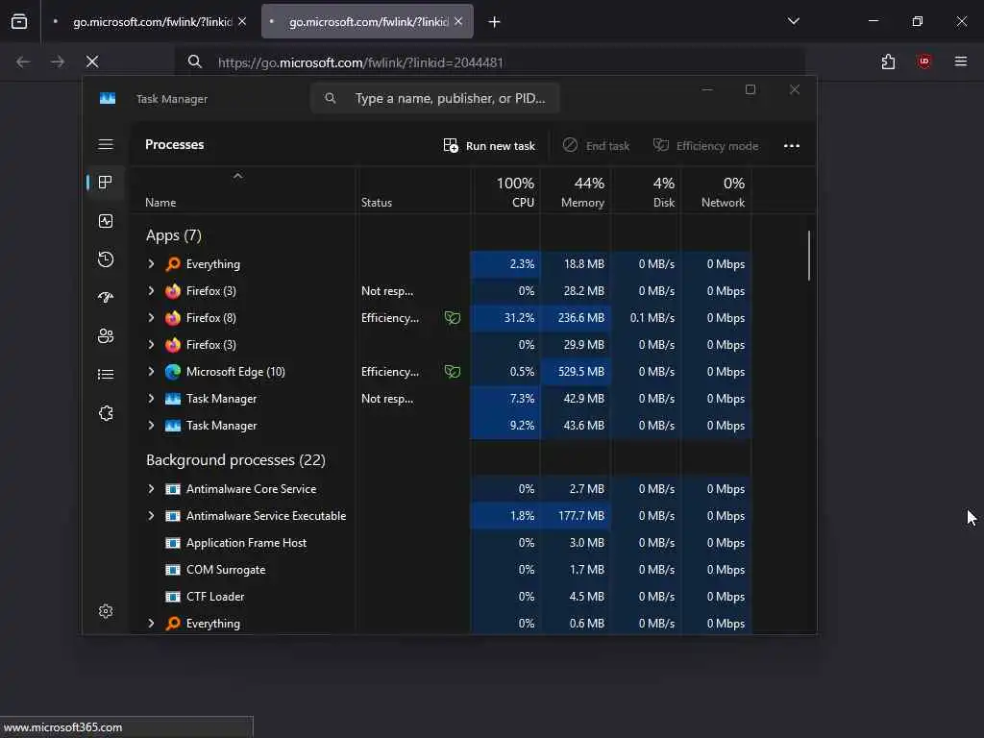Select the active second go.microsoft.com tab
This screenshot has height=738, width=984.
[x=367, y=22]
